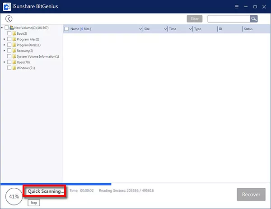
Task: Select the Windows(71) tree label
Action: [26, 68]
